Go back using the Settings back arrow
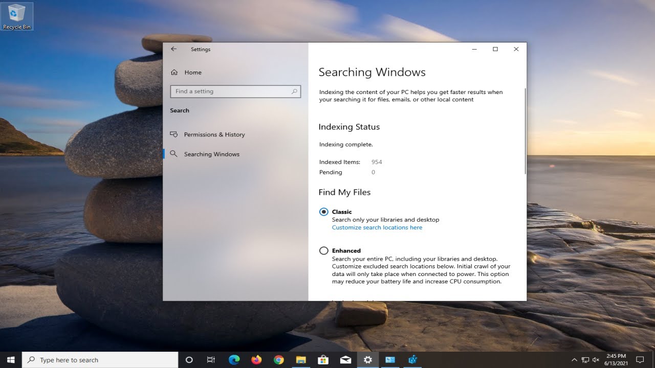Image resolution: width=655 pixels, height=368 pixels. click(x=173, y=49)
